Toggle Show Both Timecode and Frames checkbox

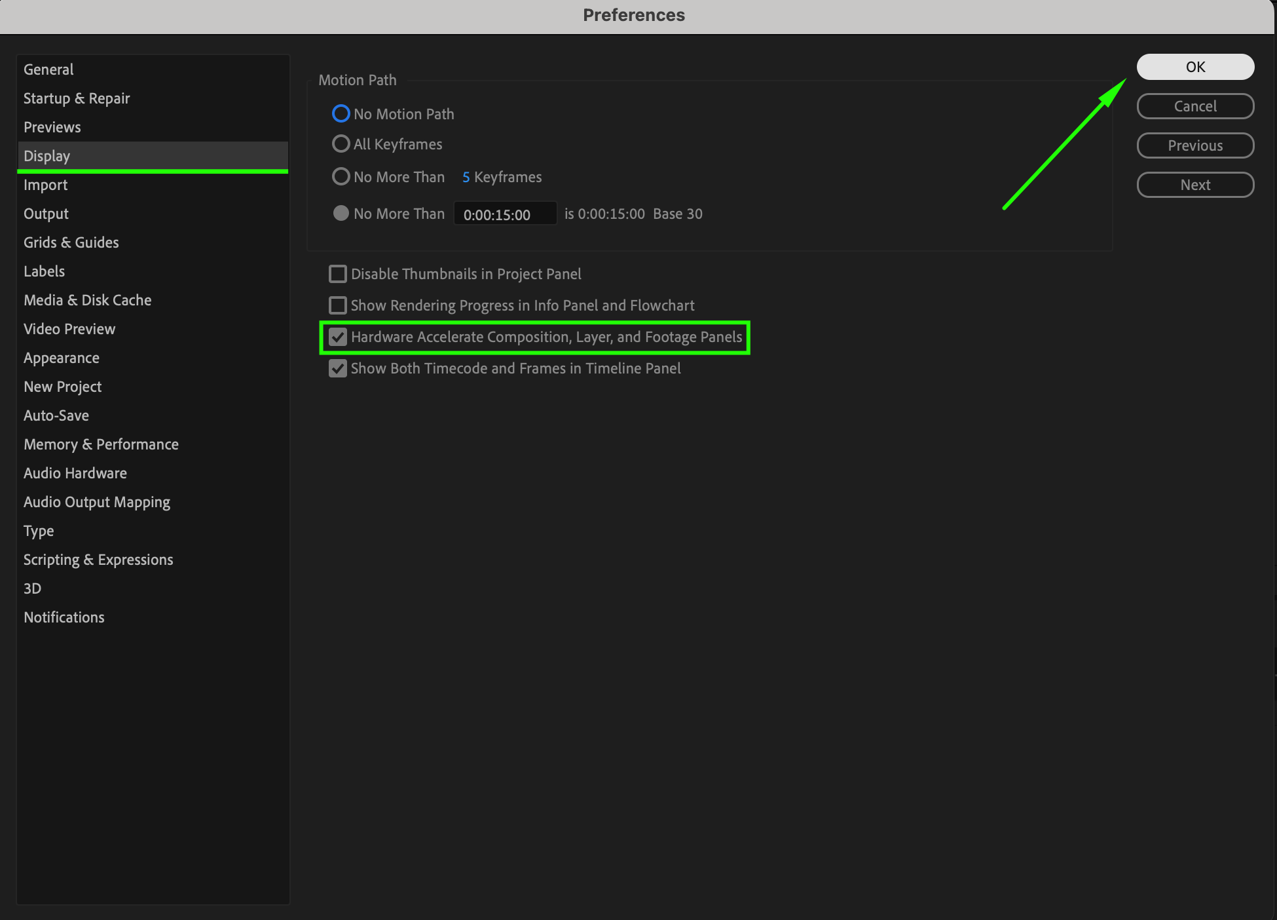pos(337,368)
